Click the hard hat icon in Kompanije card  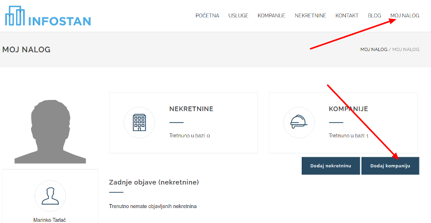click(299, 122)
